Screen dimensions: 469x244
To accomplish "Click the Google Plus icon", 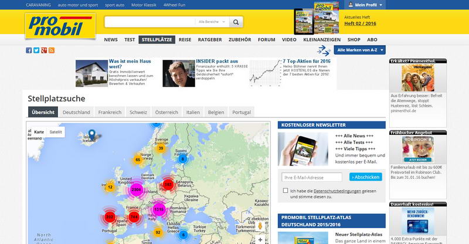I will tap(44, 50).
